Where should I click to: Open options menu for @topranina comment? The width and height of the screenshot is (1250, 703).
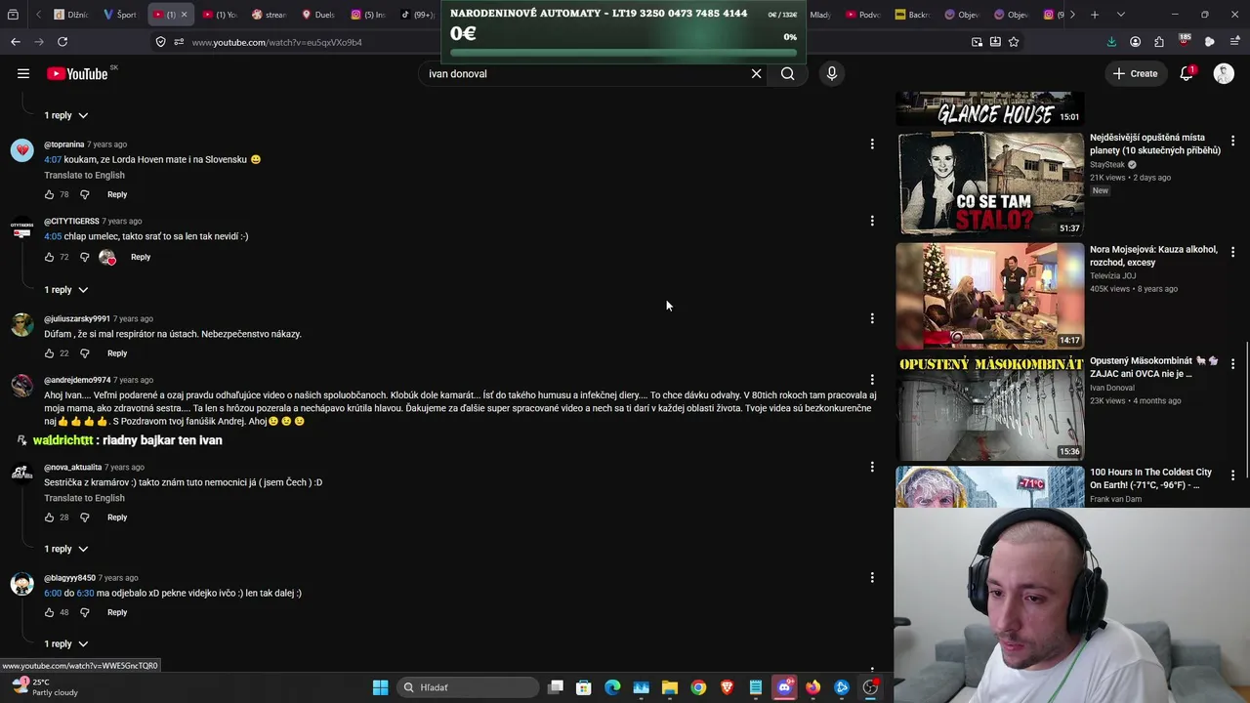coord(872,144)
